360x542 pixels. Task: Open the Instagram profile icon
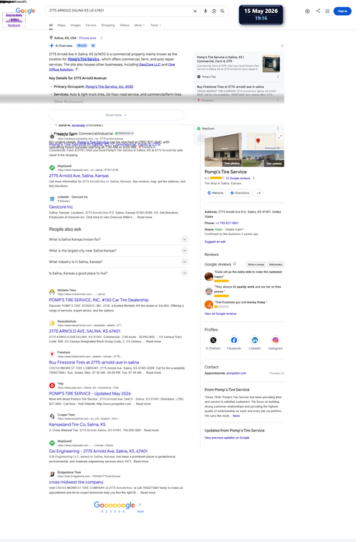275,340
